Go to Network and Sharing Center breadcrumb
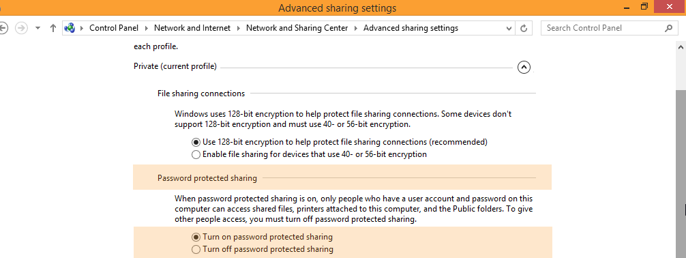The width and height of the screenshot is (686, 258). pos(297,28)
